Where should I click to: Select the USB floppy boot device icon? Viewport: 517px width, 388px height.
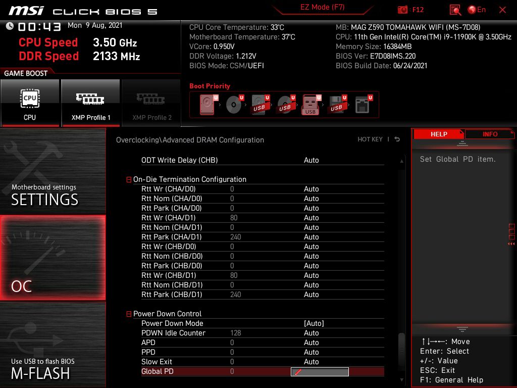click(x=337, y=105)
